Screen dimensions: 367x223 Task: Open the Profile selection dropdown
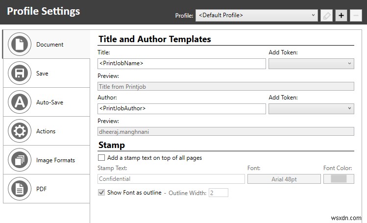click(x=257, y=15)
